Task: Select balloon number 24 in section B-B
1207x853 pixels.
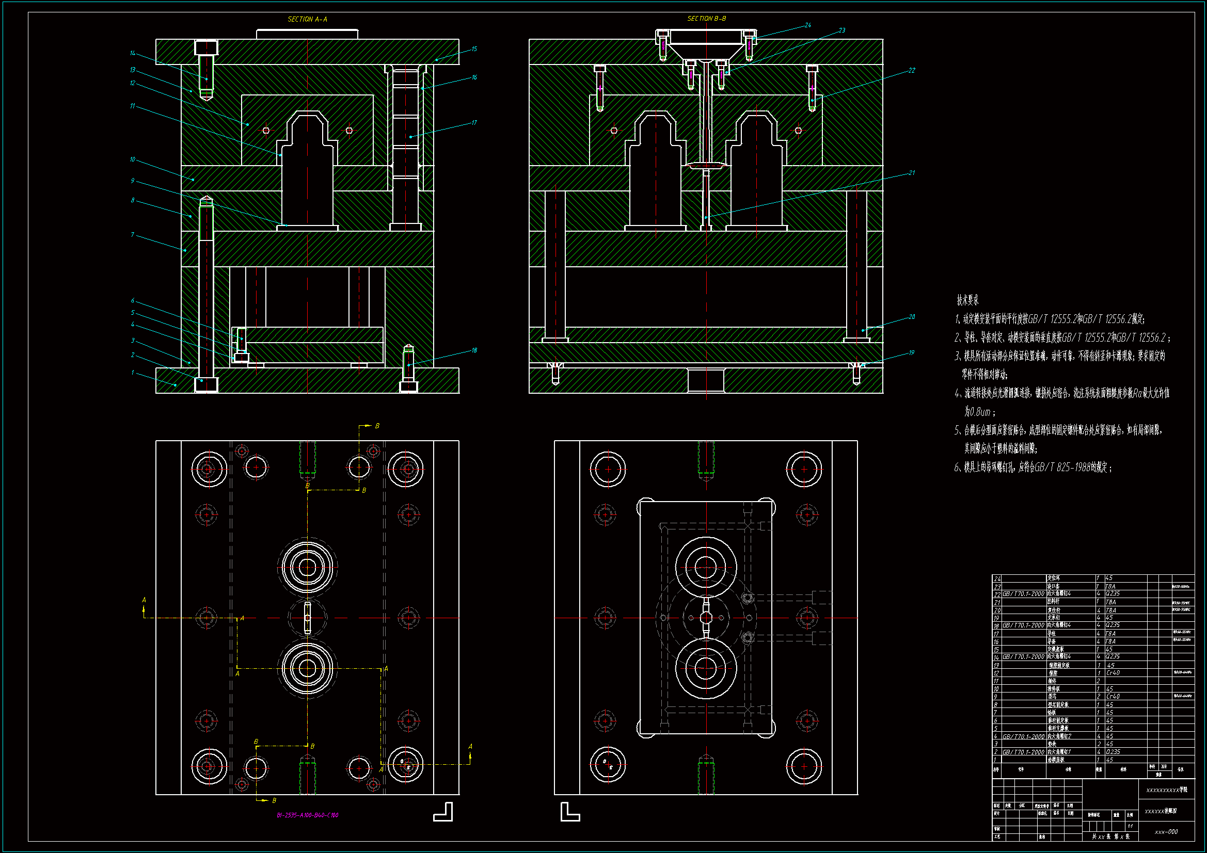Action: coord(807,25)
